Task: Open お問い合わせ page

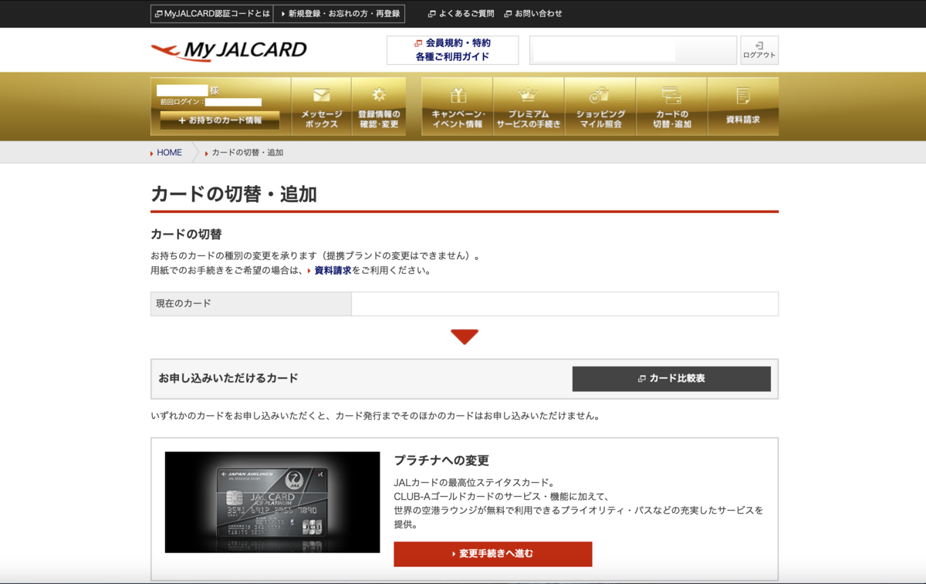Action: tap(533, 14)
